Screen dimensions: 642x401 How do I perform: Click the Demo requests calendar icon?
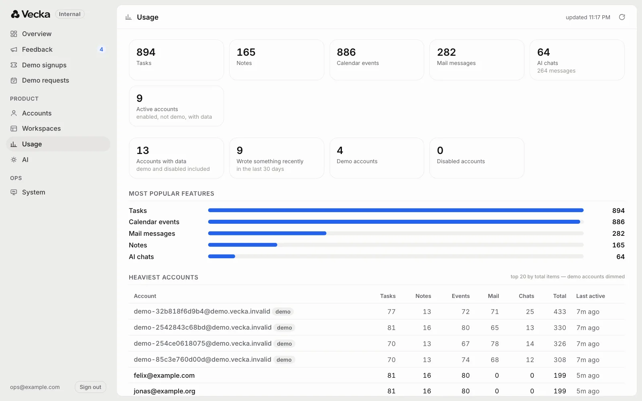coord(14,80)
